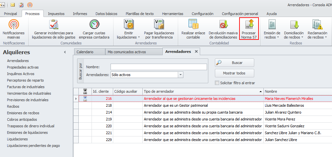The width and height of the screenshot is (332, 157).
Task: Open Liquidaciones pendientes de pago
Action: (x=33, y=146)
